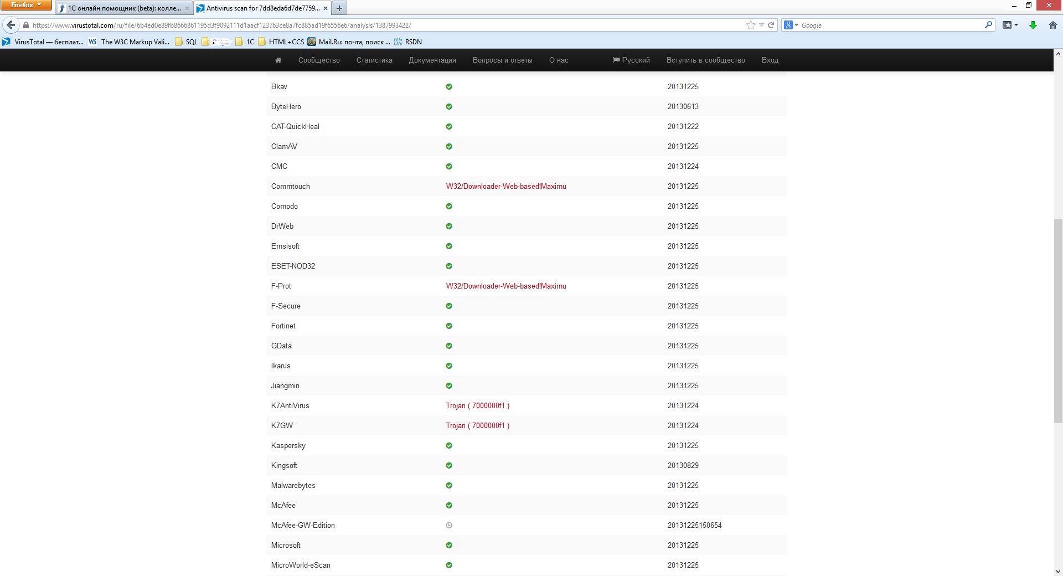
Task: Click the reload page icon
Action: [x=771, y=25]
